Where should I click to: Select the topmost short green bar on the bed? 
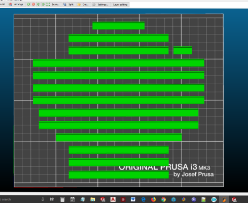click(119, 25)
